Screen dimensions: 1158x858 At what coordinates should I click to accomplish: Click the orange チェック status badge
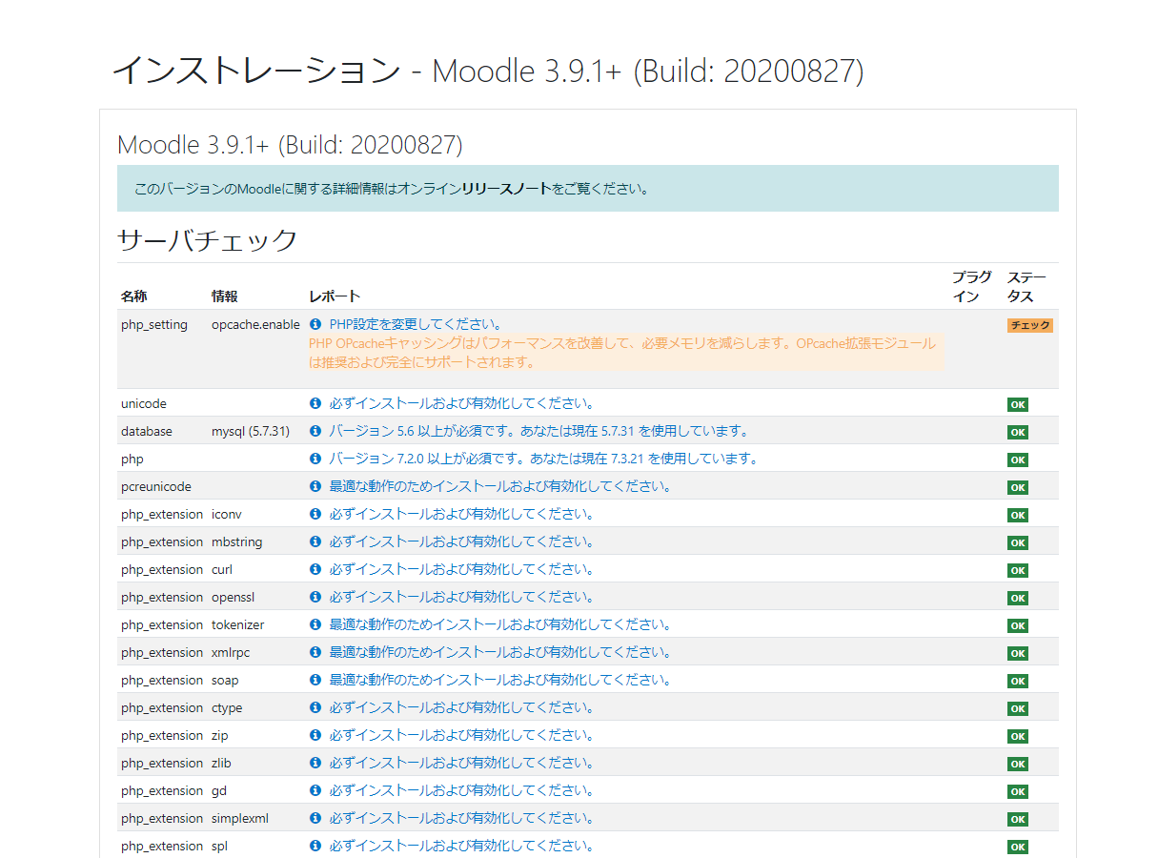pos(1030,325)
